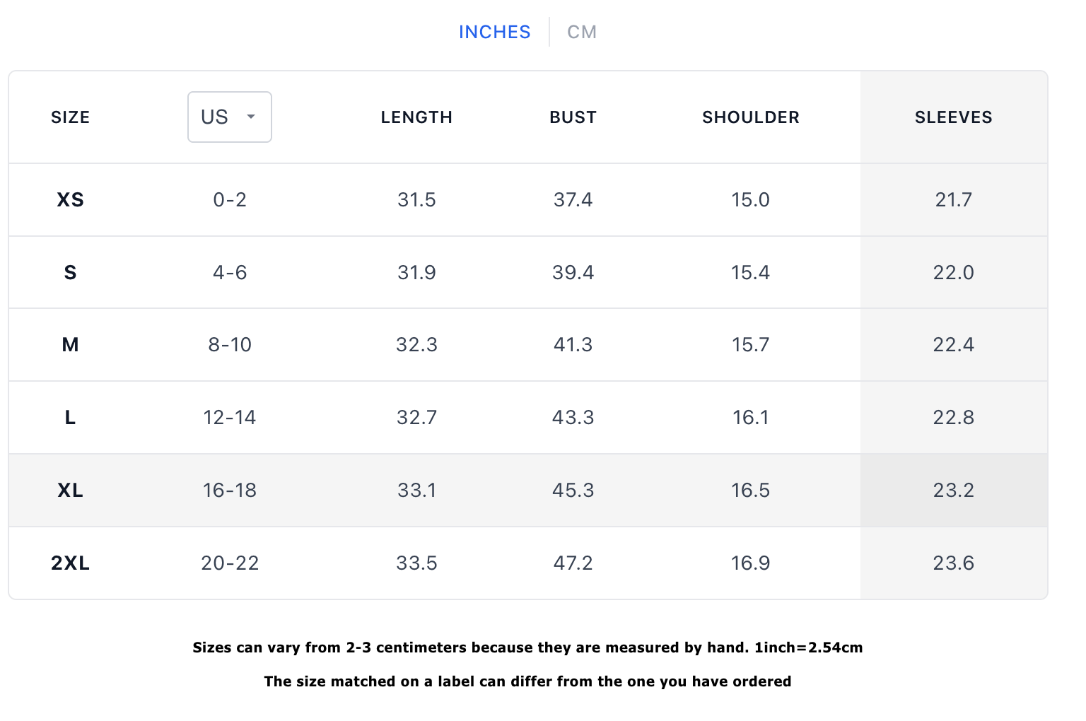Switch units to CM tab
Viewport: 1086px width, 721px height.
(582, 32)
